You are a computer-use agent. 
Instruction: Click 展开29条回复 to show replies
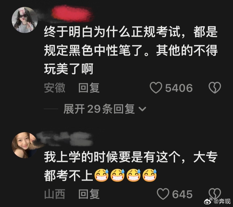pos(99,109)
